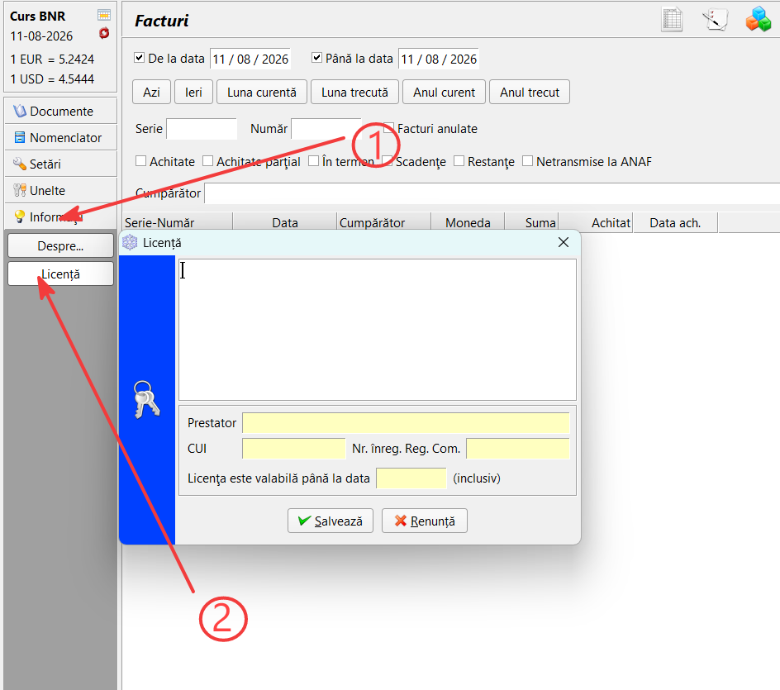Screen dimensions: 780x690
Task: Close the Licență dialog window
Action: (x=564, y=242)
